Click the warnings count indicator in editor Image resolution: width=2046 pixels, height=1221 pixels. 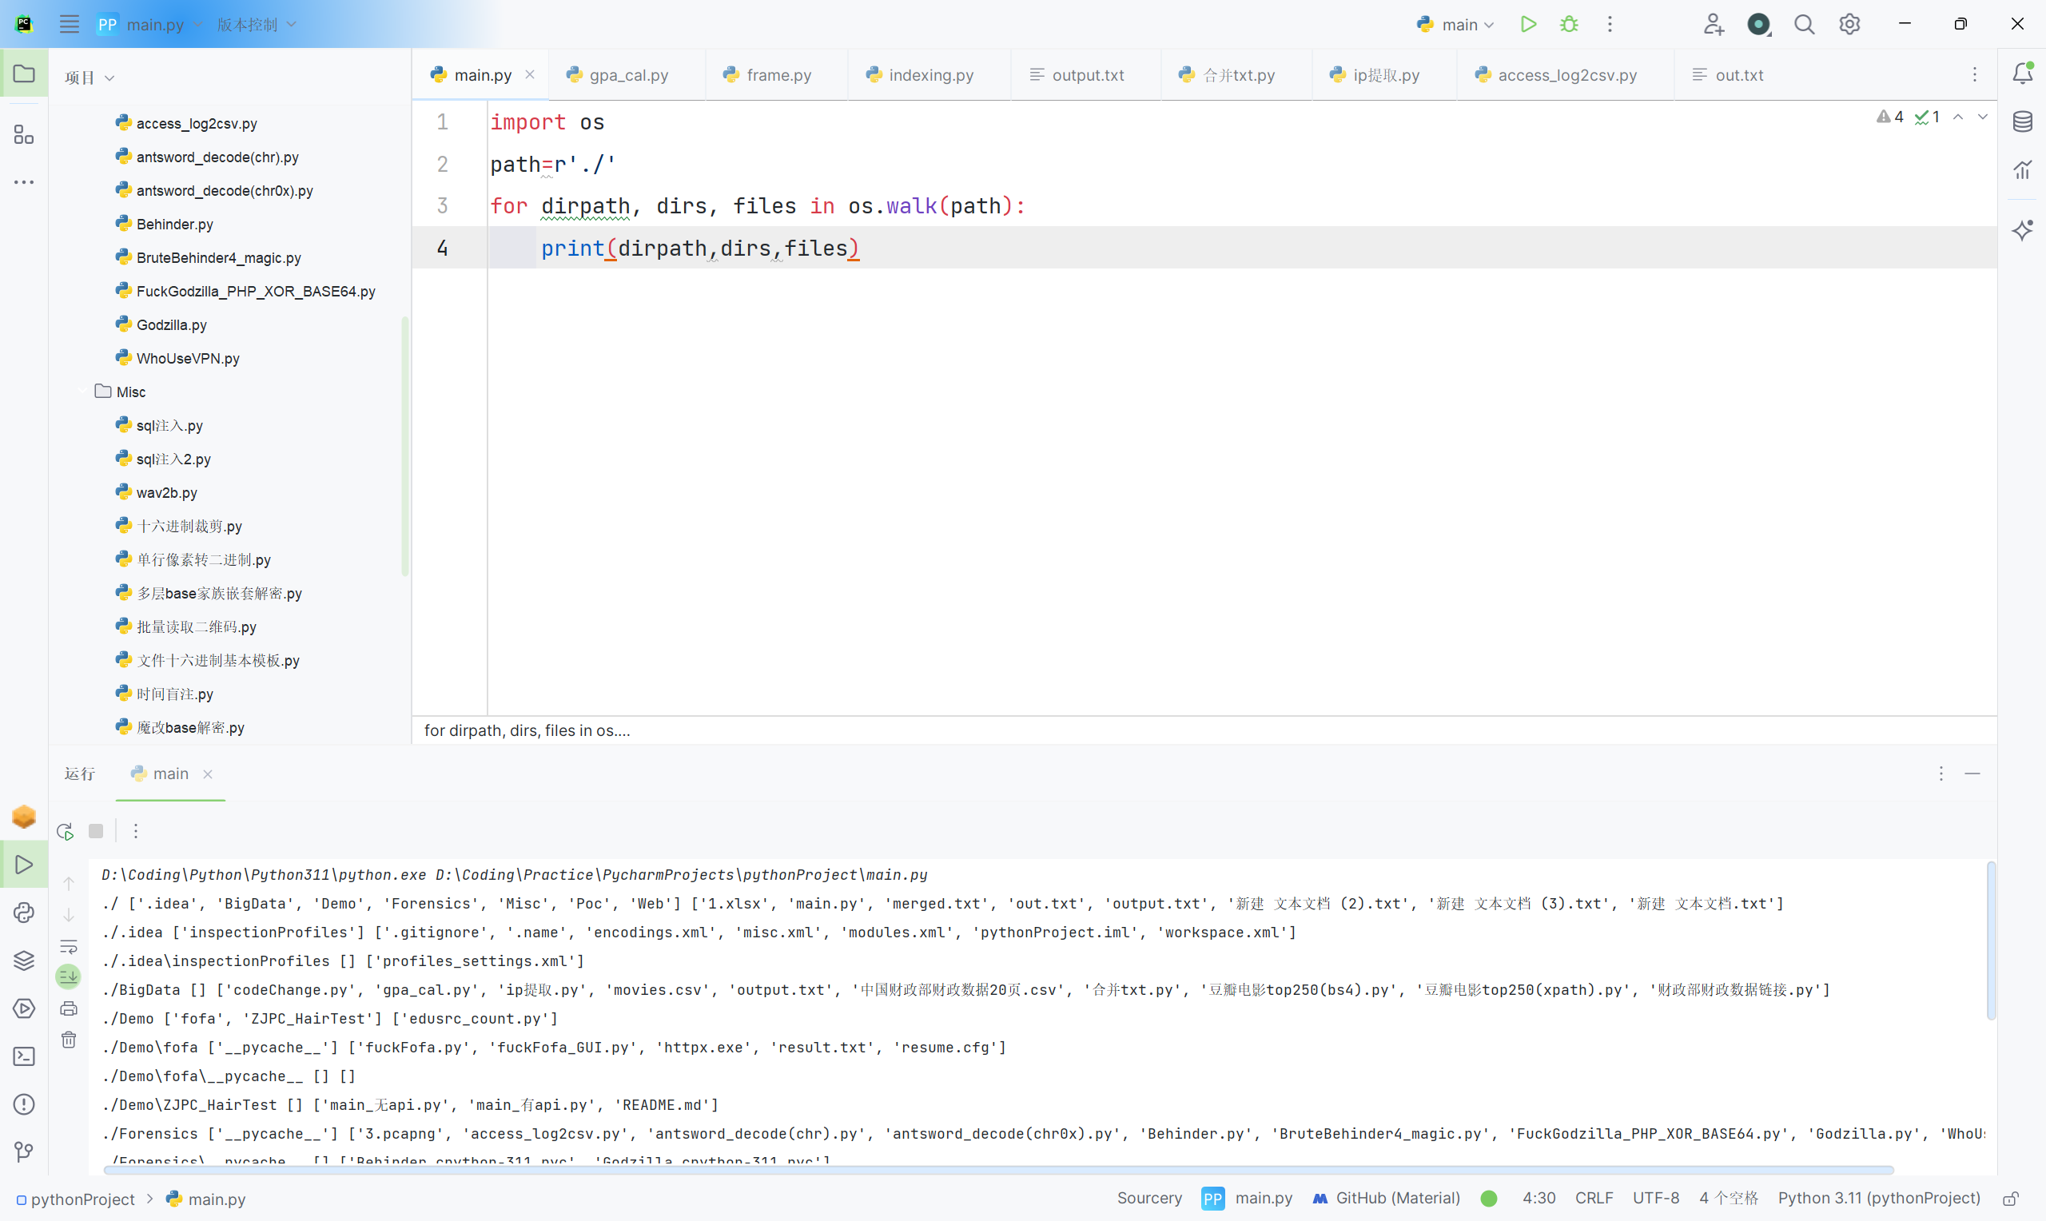(1889, 117)
